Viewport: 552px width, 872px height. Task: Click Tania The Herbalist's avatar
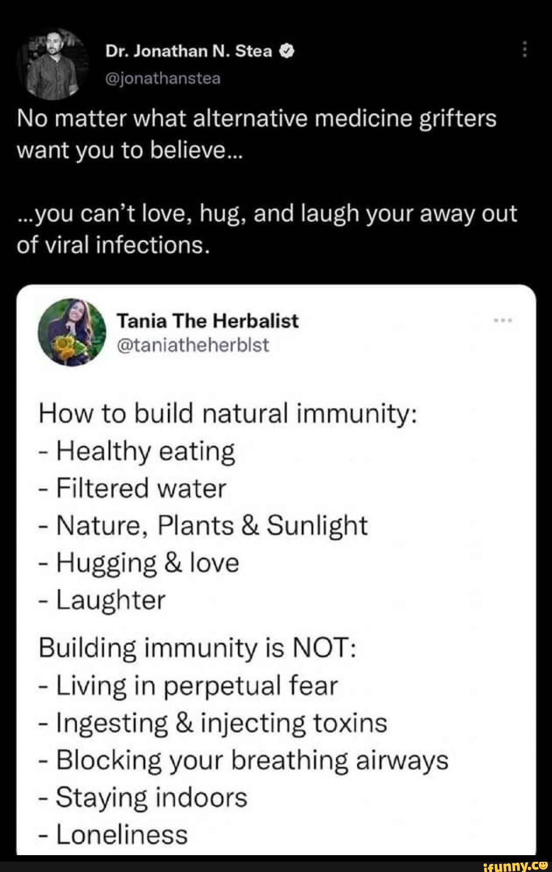point(72,332)
